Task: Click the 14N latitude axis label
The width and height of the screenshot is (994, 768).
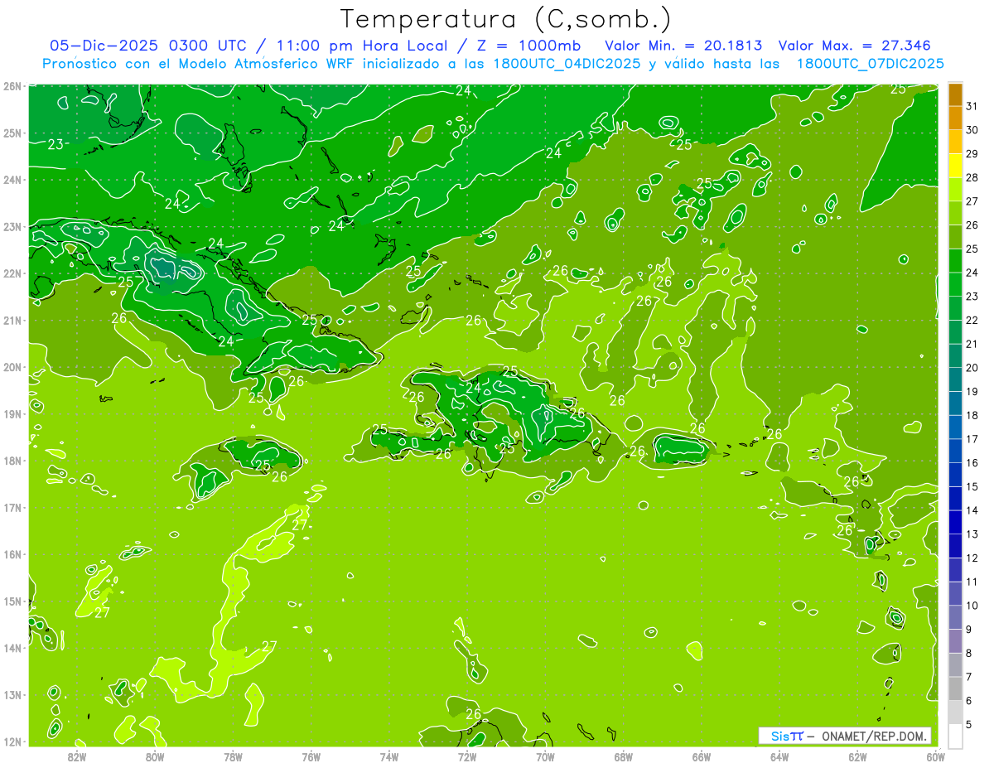Action: (x=12, y=648)
